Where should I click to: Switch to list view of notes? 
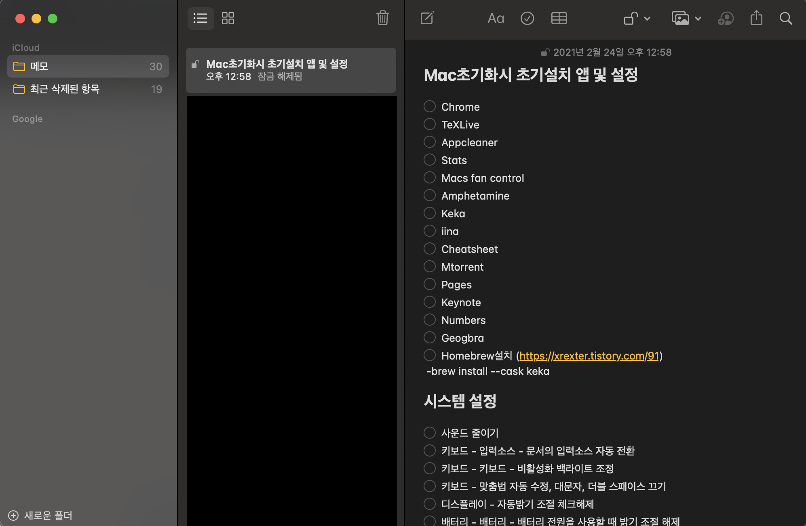(x=200, y=18)
